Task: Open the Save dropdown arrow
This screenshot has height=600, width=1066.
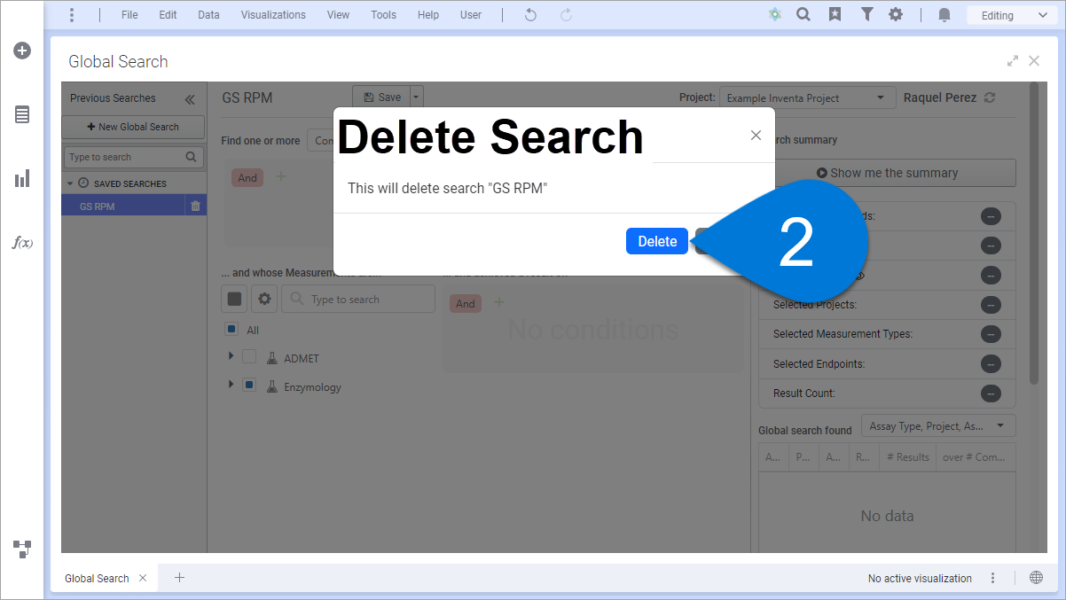Action: (x=417, y=97)
